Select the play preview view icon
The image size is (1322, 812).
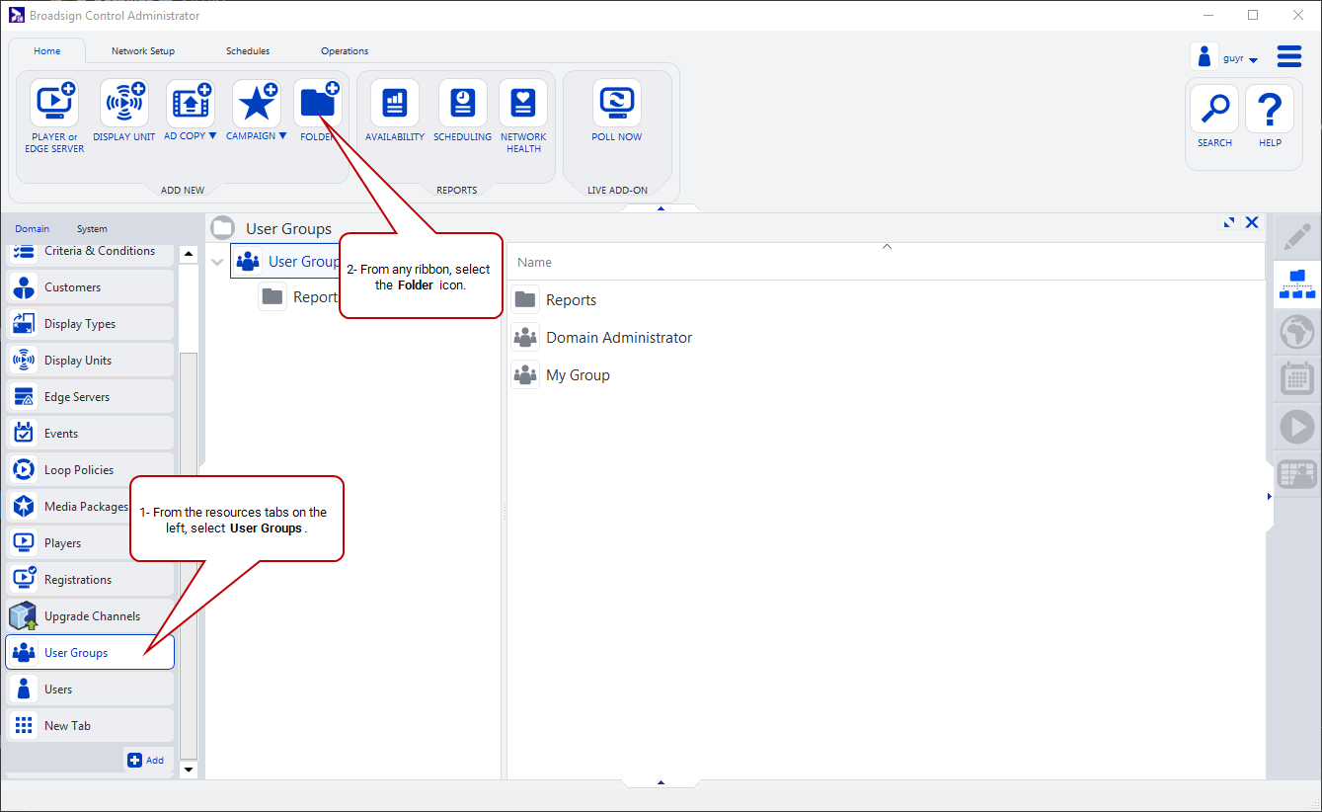pos(1297,427)
